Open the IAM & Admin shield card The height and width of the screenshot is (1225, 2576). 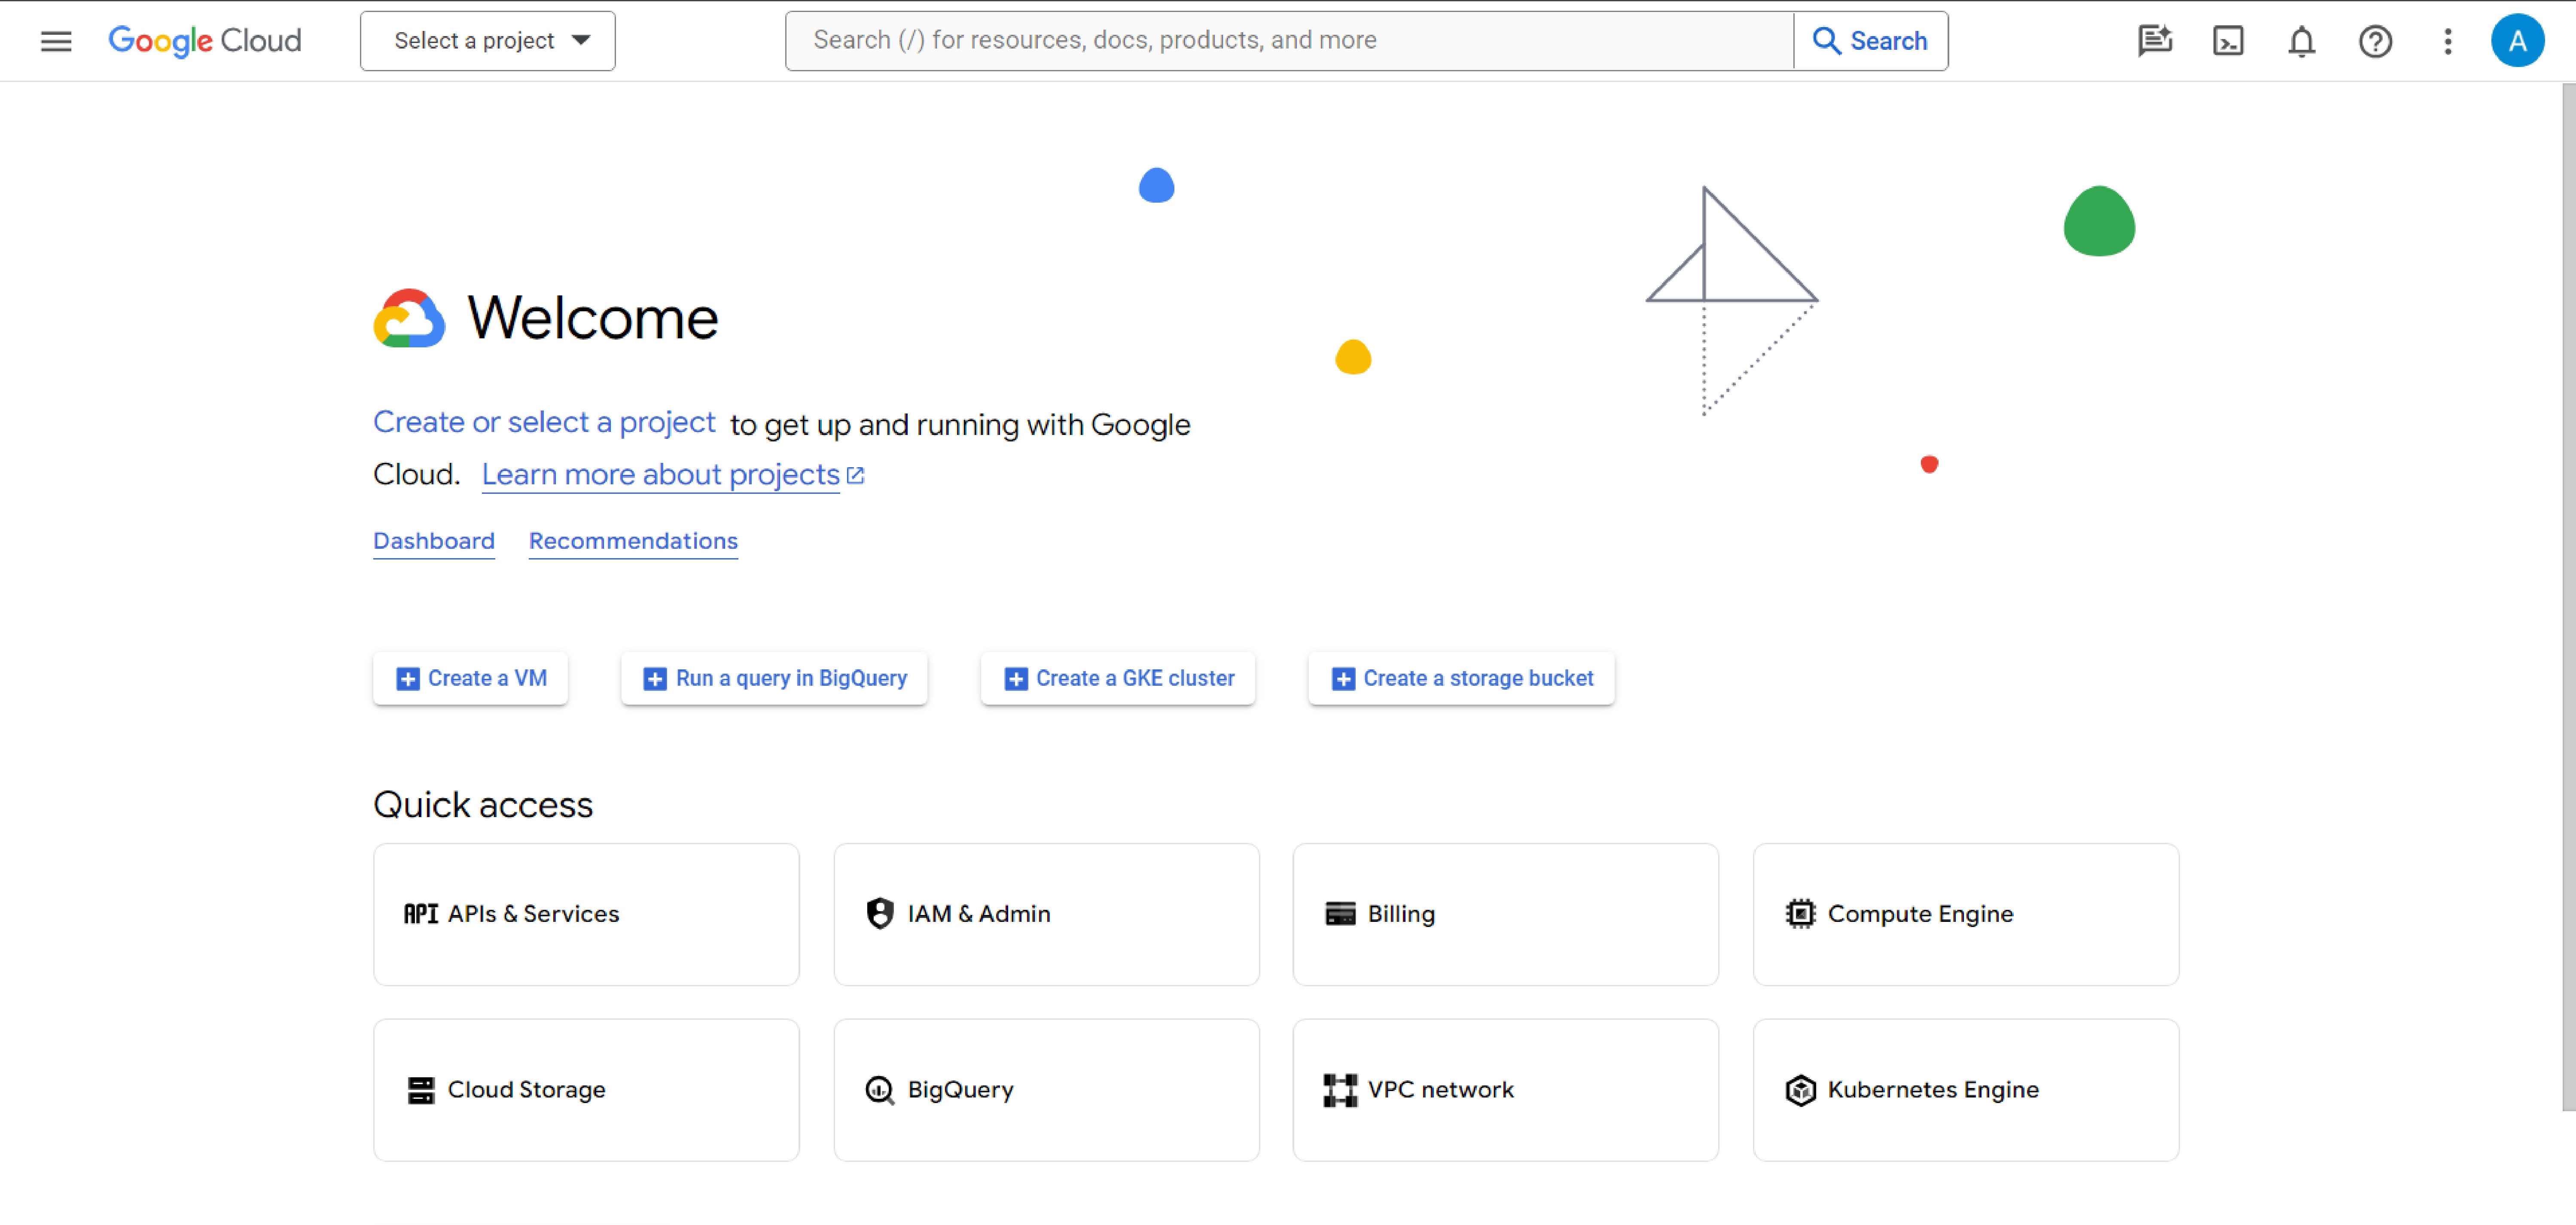pos(1045,913)
